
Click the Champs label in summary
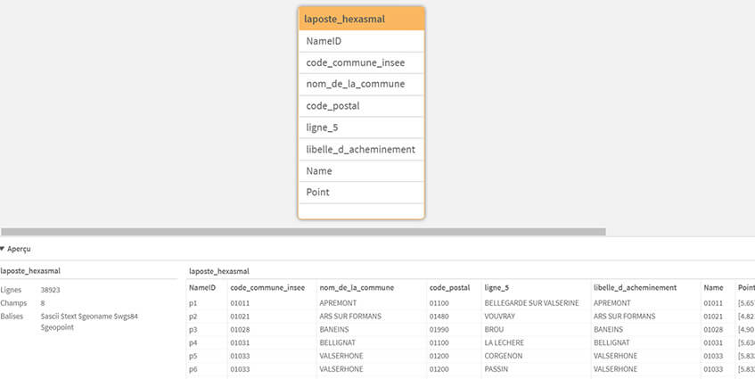click(13, 303)
